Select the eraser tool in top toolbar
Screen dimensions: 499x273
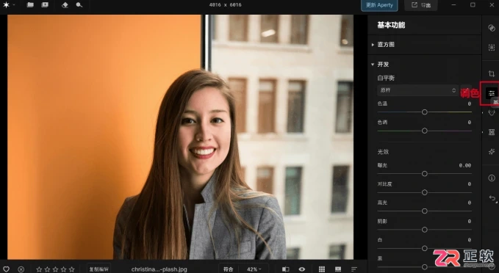click(x=65, y=5)
